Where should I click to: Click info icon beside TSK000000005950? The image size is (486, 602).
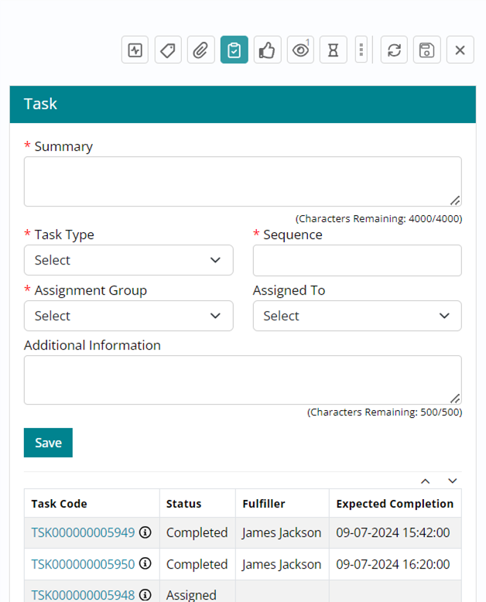pos(145,564)
